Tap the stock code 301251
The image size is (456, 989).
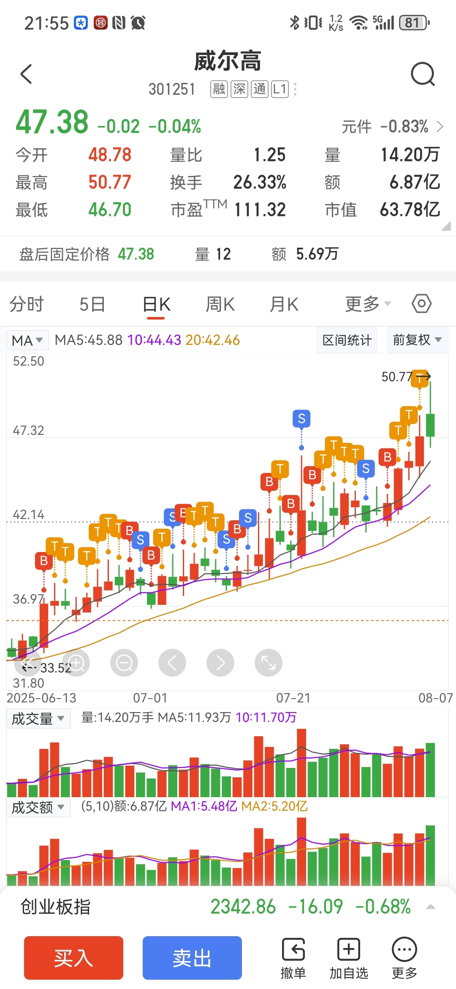coord(172,89)
